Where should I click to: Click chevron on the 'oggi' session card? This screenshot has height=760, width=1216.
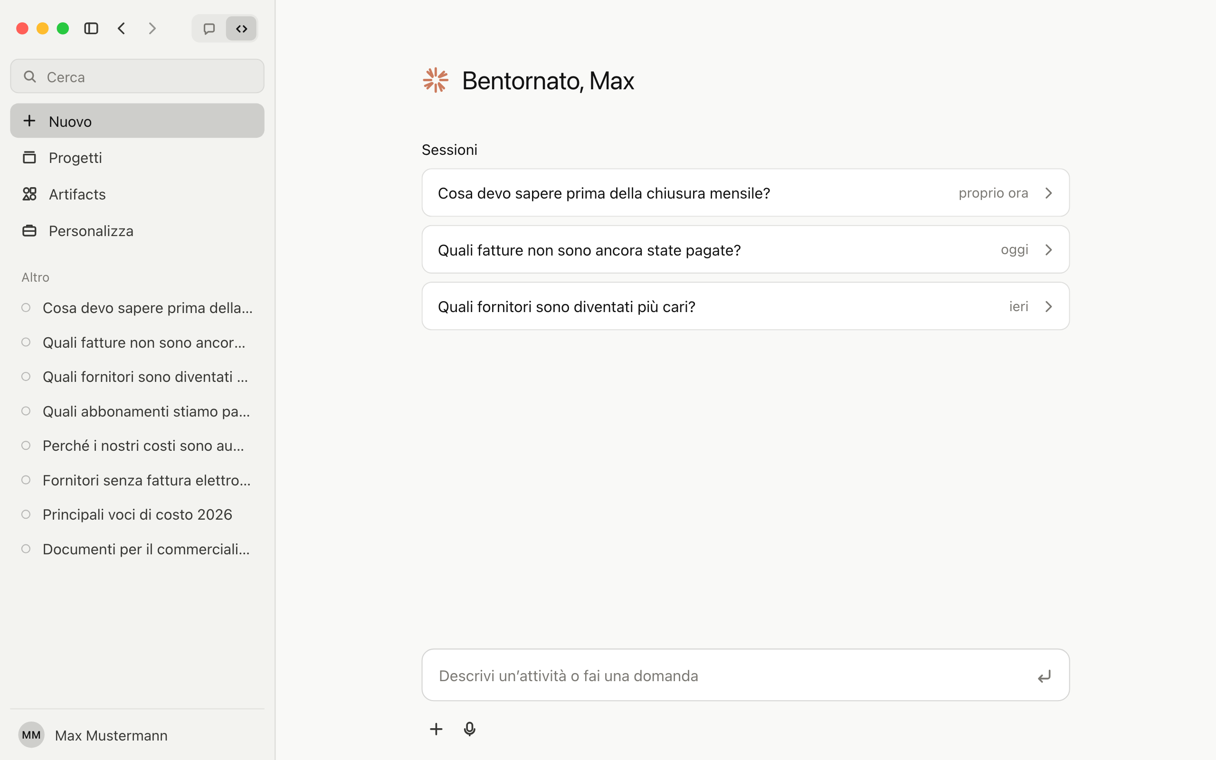click(1049, 250)
